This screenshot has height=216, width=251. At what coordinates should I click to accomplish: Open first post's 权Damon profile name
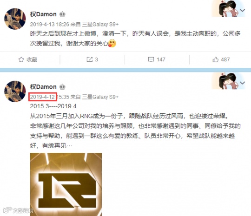tap(43, 14)
